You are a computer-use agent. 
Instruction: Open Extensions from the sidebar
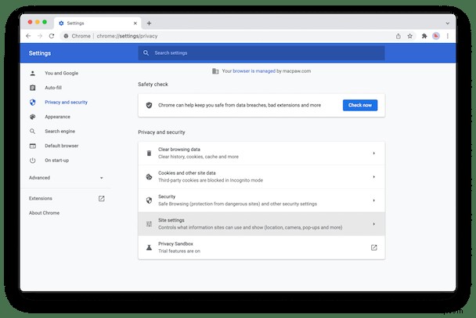41,198
